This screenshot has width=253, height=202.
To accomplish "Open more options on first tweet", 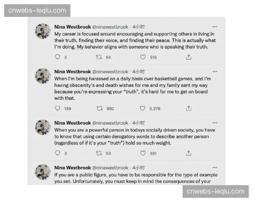I will 215,27.
